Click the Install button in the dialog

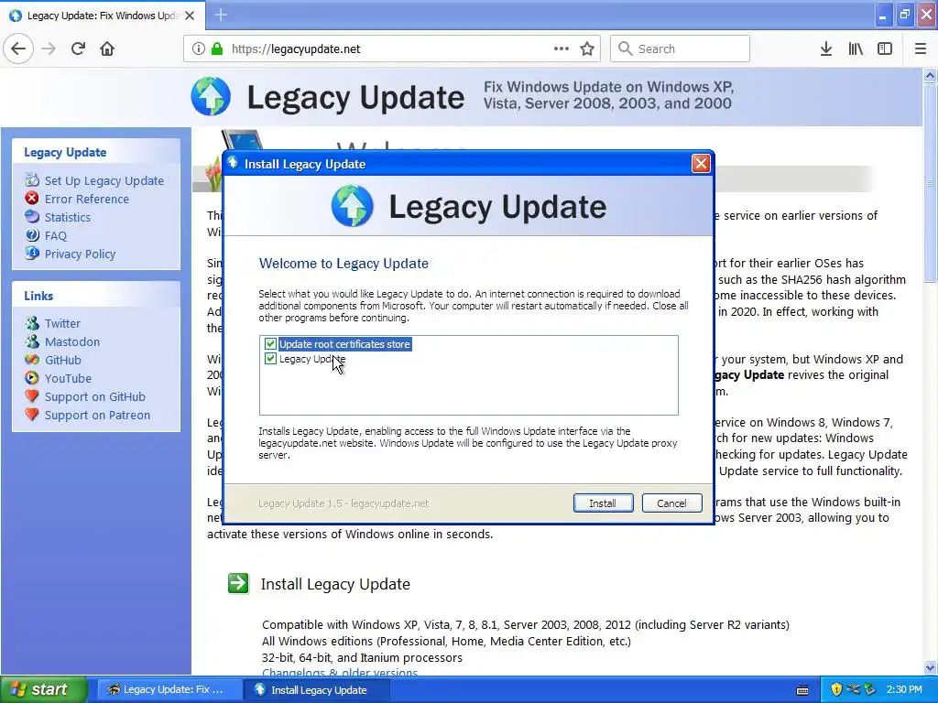tap(603, 503)
